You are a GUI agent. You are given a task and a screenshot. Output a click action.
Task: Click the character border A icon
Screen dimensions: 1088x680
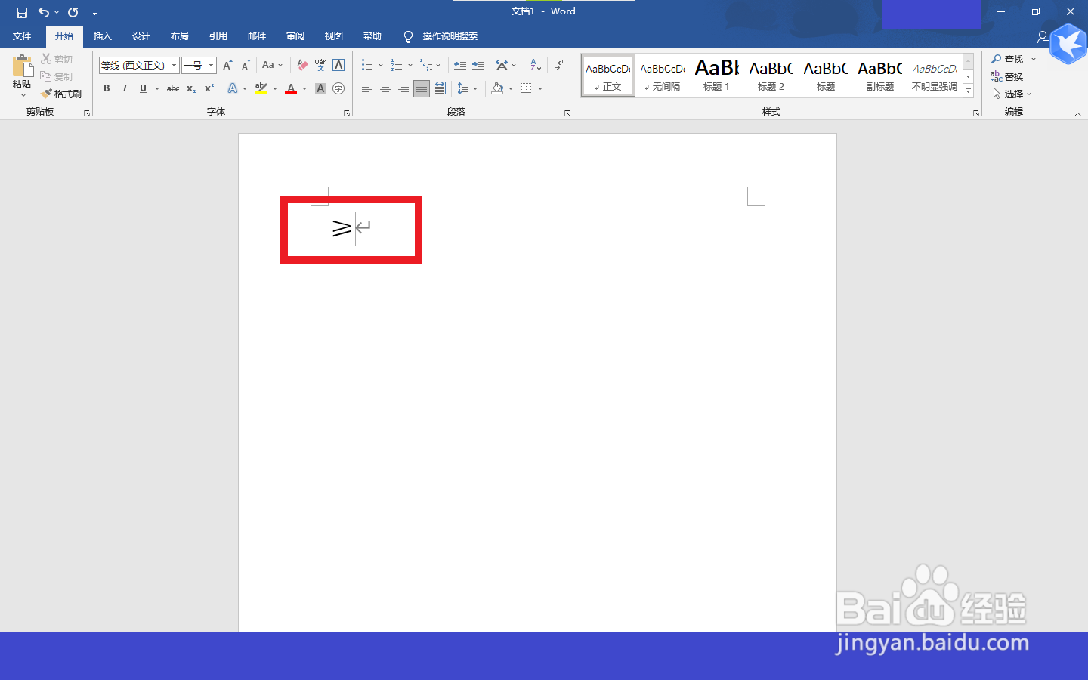pyautogui.click(x=338, y=66)
